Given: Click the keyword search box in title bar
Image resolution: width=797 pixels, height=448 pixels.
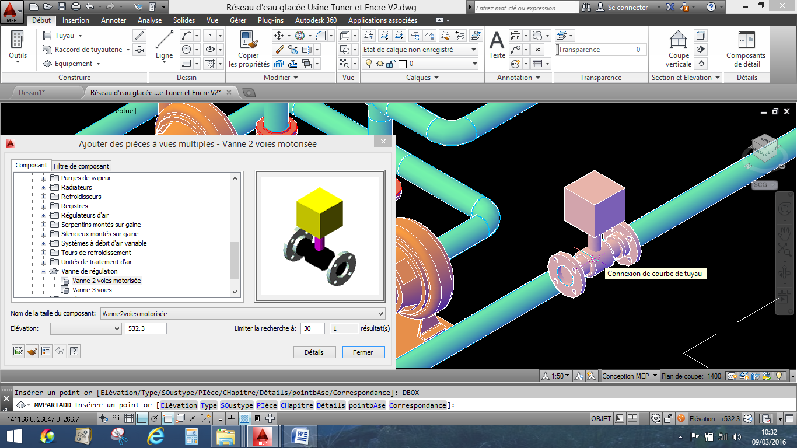Looking at the screenshot, I should (x=526, y=8).
